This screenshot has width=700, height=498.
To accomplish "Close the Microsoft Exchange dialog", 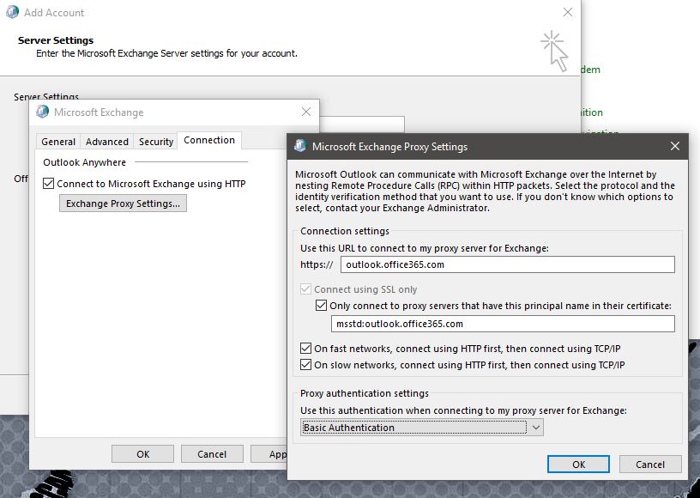I will pos(306,112).
